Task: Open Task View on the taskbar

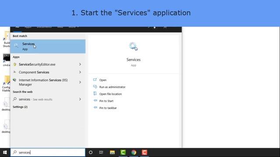Action: (x=101, y=152)
